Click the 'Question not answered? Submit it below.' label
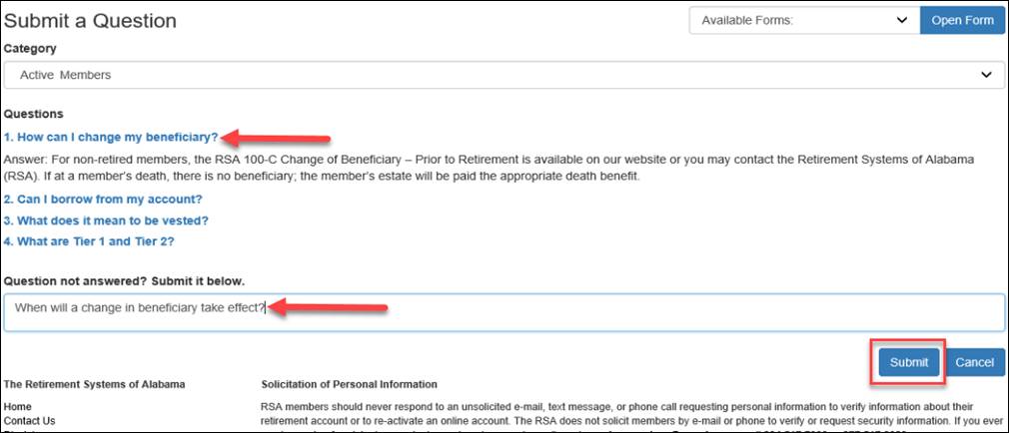 pos(124,281)
